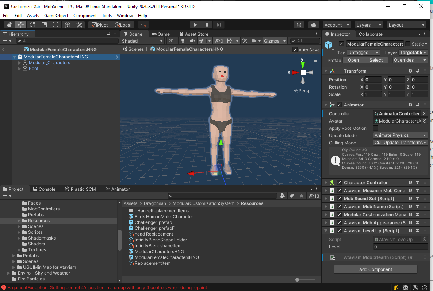Adjust the project icon size slider
Screen dimensions: 433x291
click(298, 280)
